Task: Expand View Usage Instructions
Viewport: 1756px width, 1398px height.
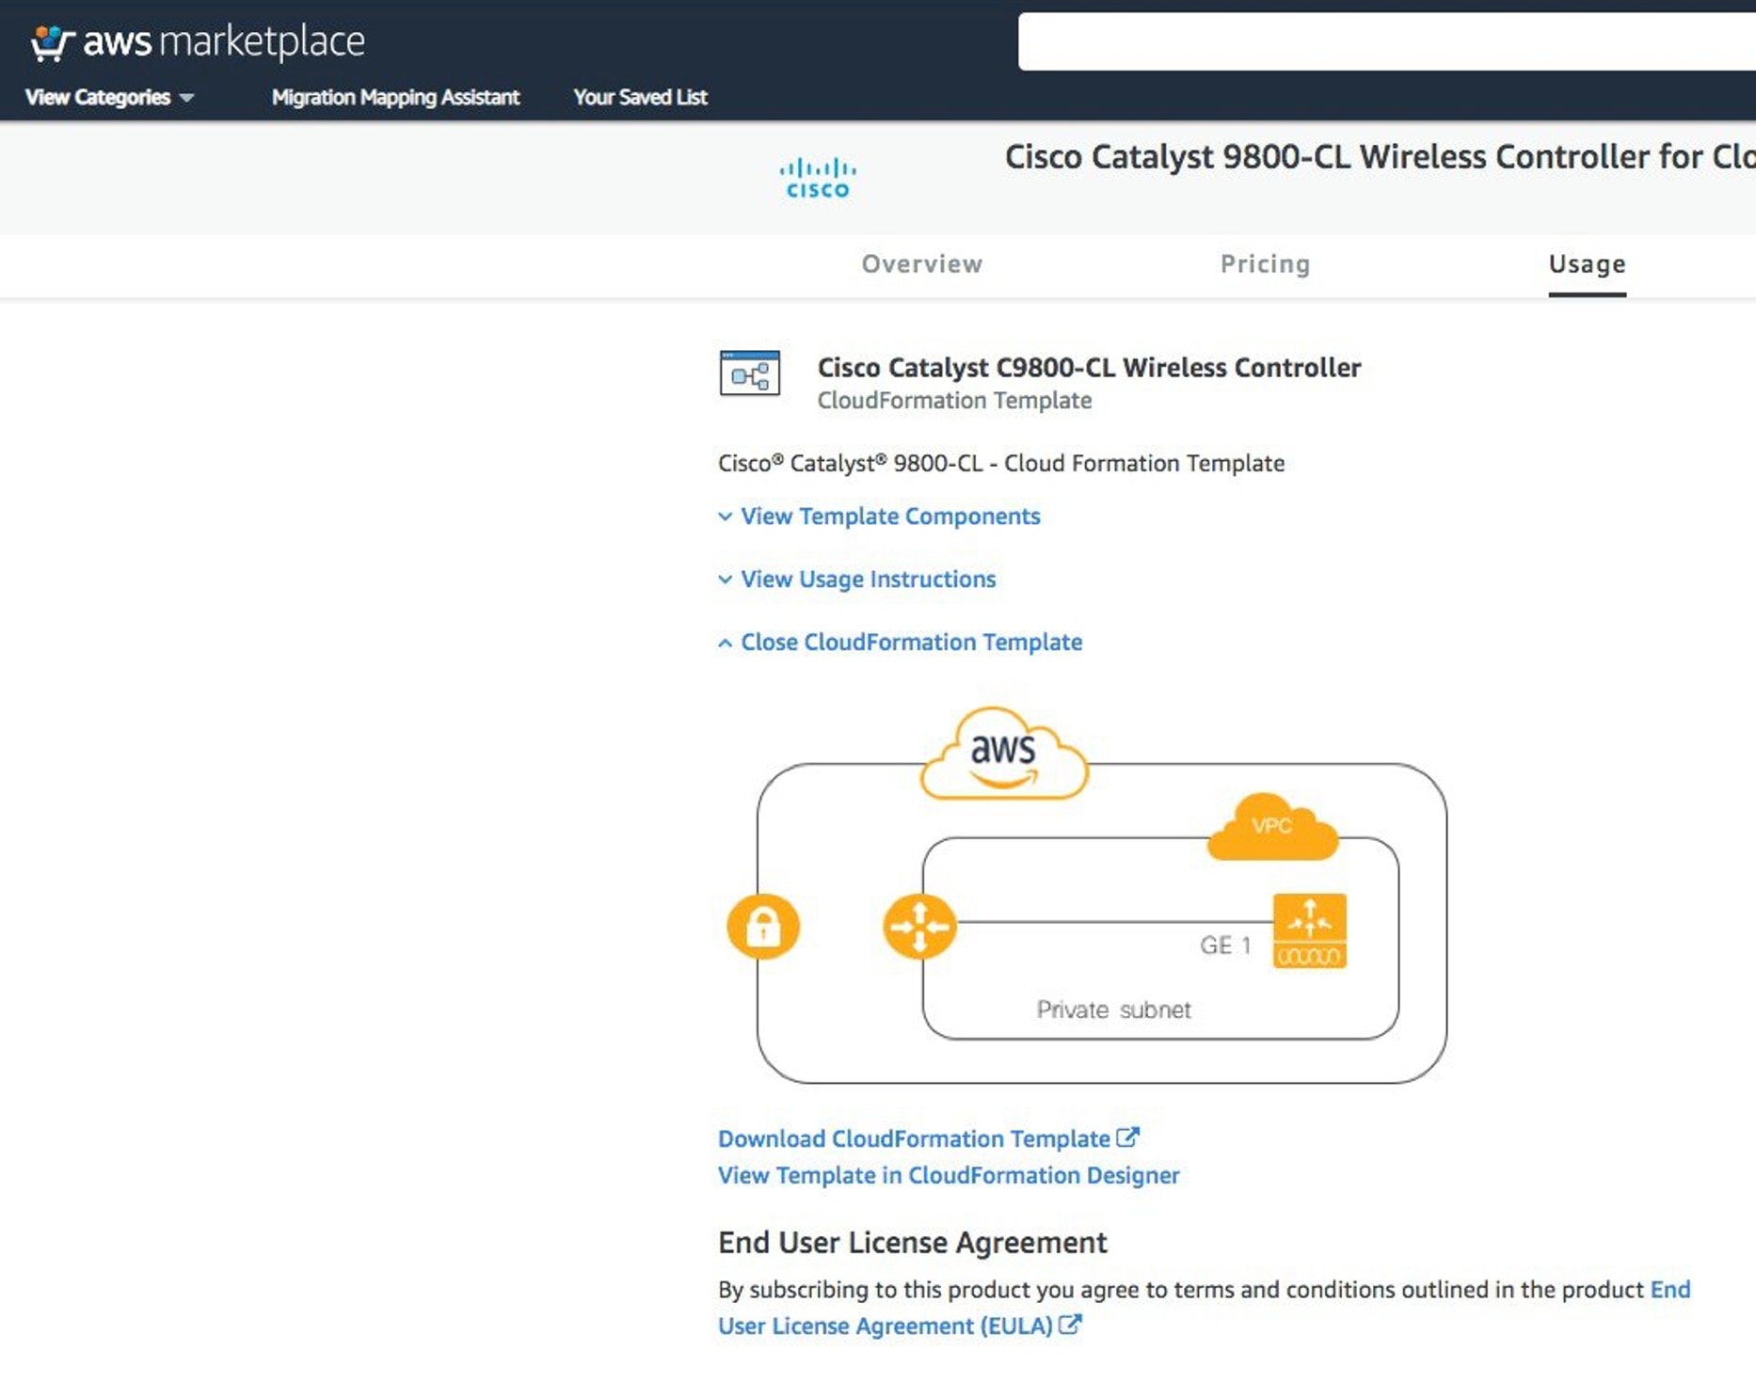Action: [x=856, y=579]
